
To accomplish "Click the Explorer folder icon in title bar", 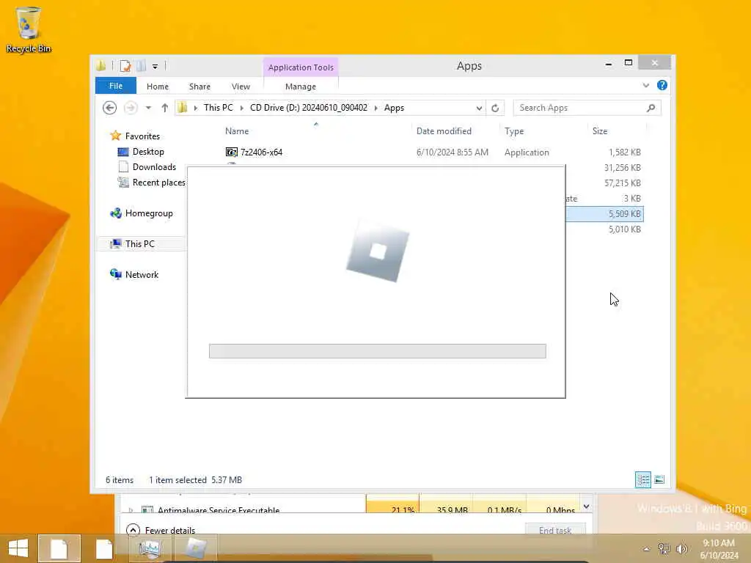I will [x=101, y=66].
